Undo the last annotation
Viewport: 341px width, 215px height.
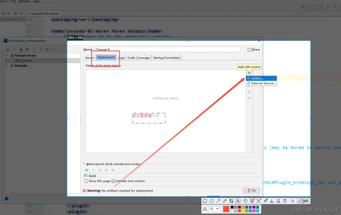(x=245, y=201)
